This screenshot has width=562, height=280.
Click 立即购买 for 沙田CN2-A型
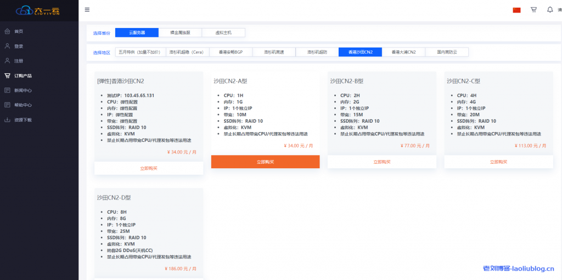pos(265,162)
